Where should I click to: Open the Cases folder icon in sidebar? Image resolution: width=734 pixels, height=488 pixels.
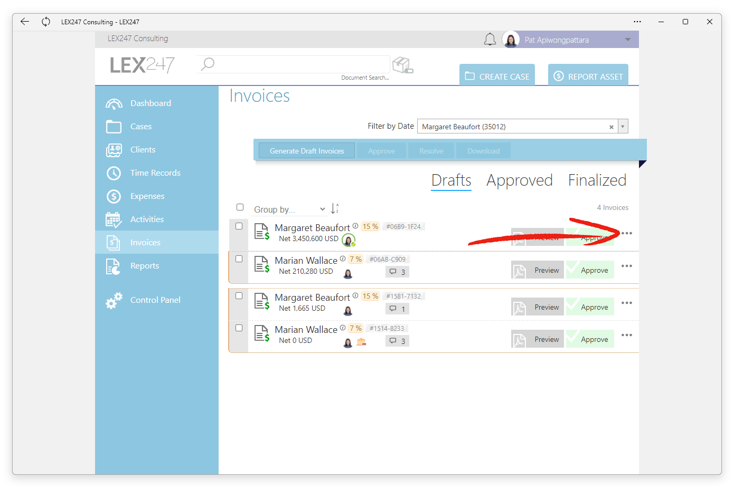pyautogui.click(x=114, y=127)
